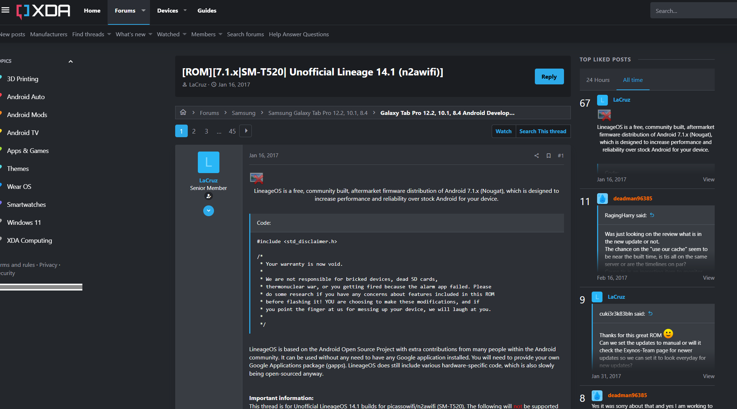The height and width of the screenshot is (409, 737).
Task: View the Feb 16, 2017 top liked post
Action: 709,278
